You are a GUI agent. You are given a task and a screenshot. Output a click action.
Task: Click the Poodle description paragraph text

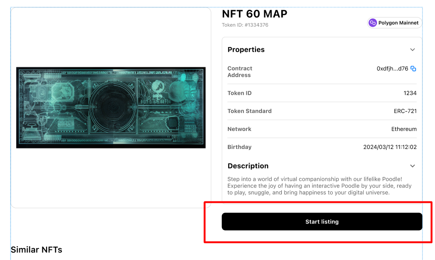[x=319, y=186]
